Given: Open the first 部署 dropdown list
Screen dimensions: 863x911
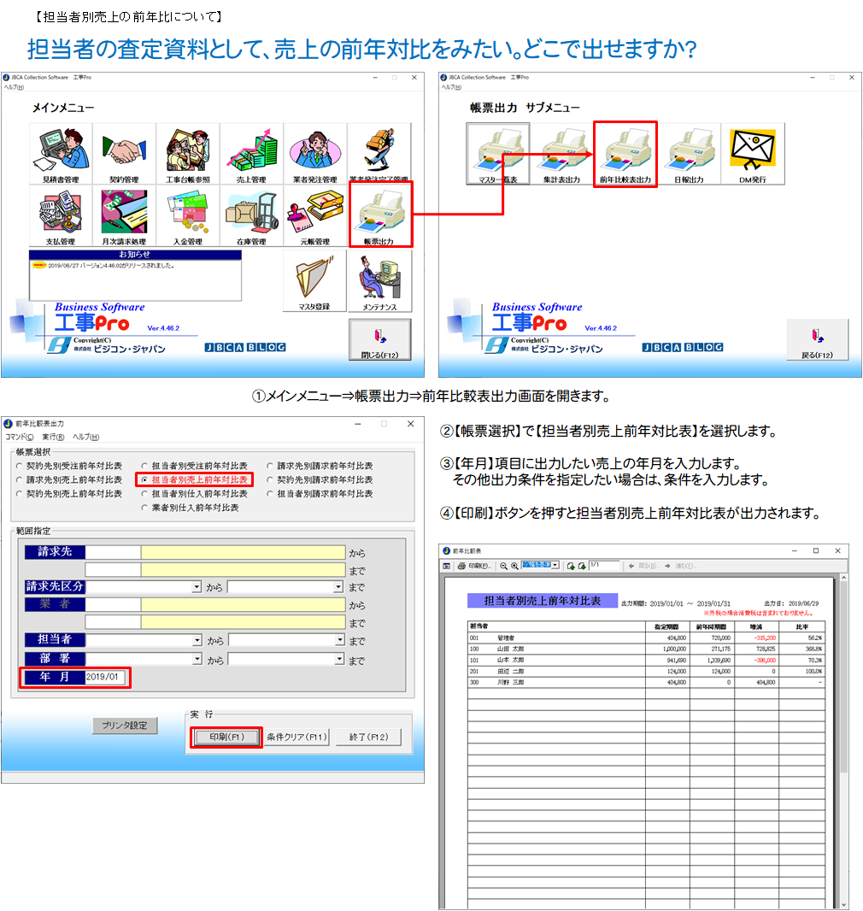Looking at the screenshot, I should pos(197,660).
